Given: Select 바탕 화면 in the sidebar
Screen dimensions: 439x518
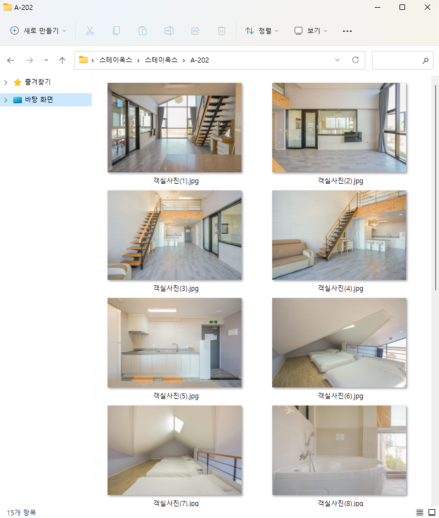Looking at the screenshot, I should pyautogui.click(x=39, y=99).
